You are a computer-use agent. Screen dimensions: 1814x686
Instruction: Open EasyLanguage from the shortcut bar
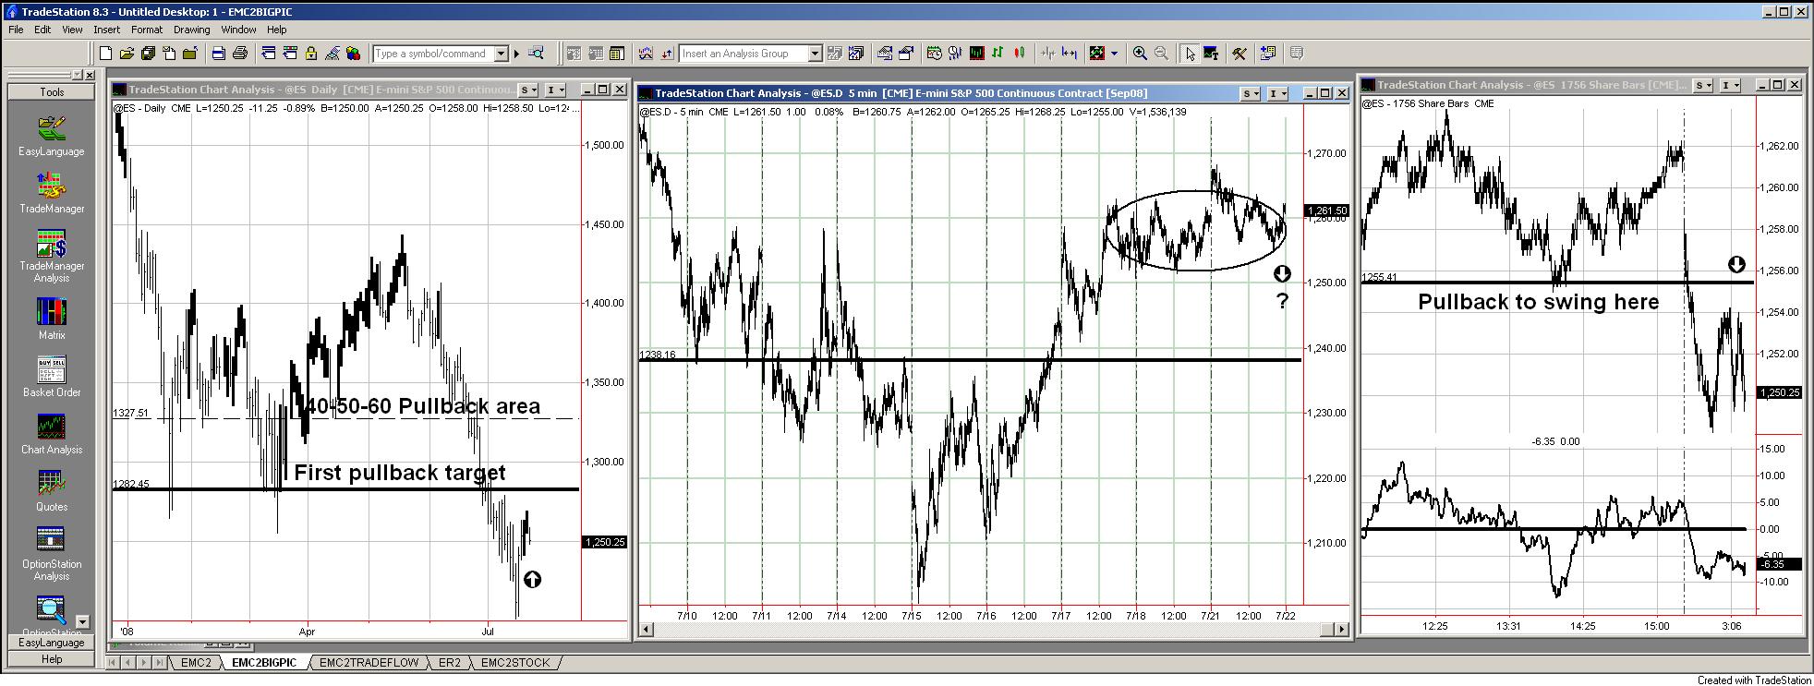pos(52,135)
